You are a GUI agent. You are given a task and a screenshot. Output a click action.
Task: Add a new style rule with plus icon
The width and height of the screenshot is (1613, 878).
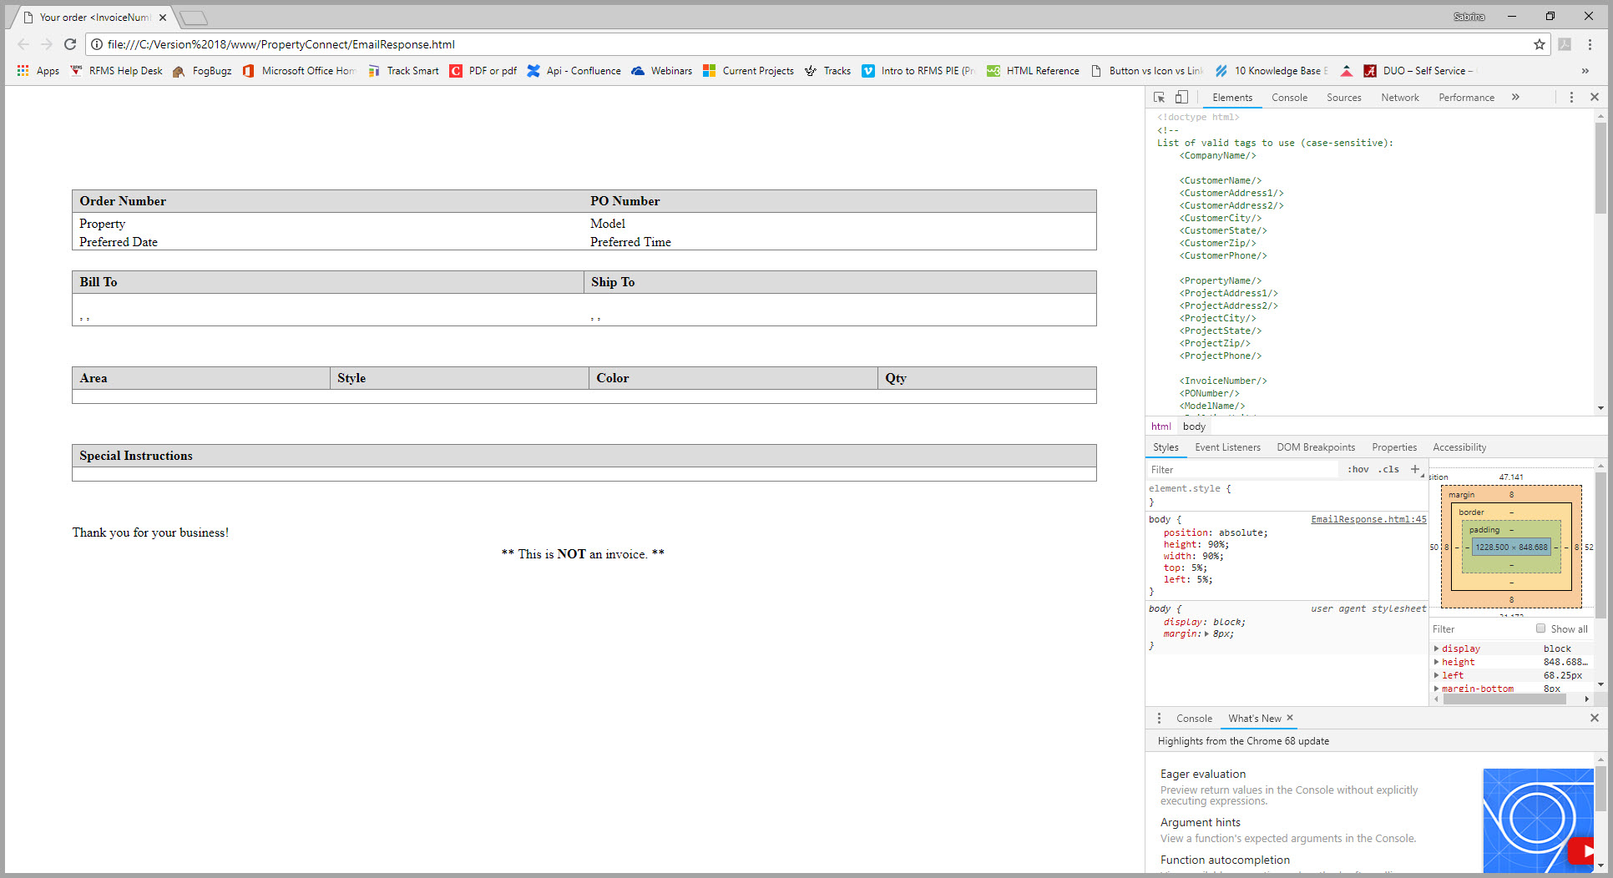coord(1415,470)
